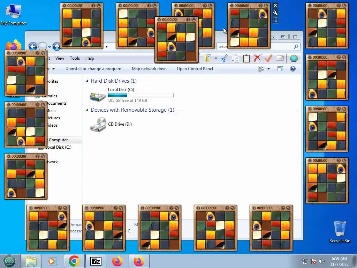The height and width of the screenshot is (268, 357).
Task: Click Open Control Panel
Action: (x=195, y=69)
